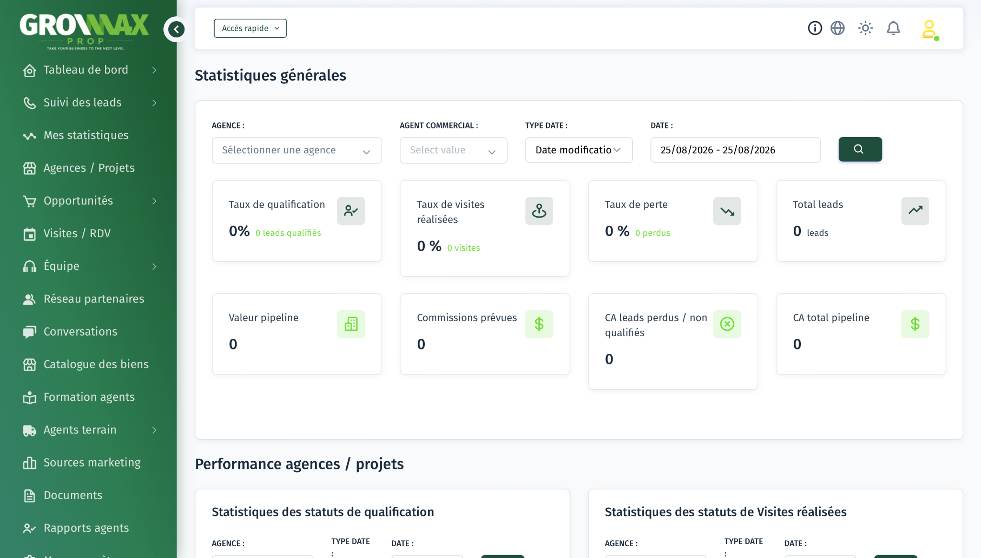The width and height of the screenshot is (981, 558).
Task: Click the Équipe headset icon
Action: tap(30, 267)
